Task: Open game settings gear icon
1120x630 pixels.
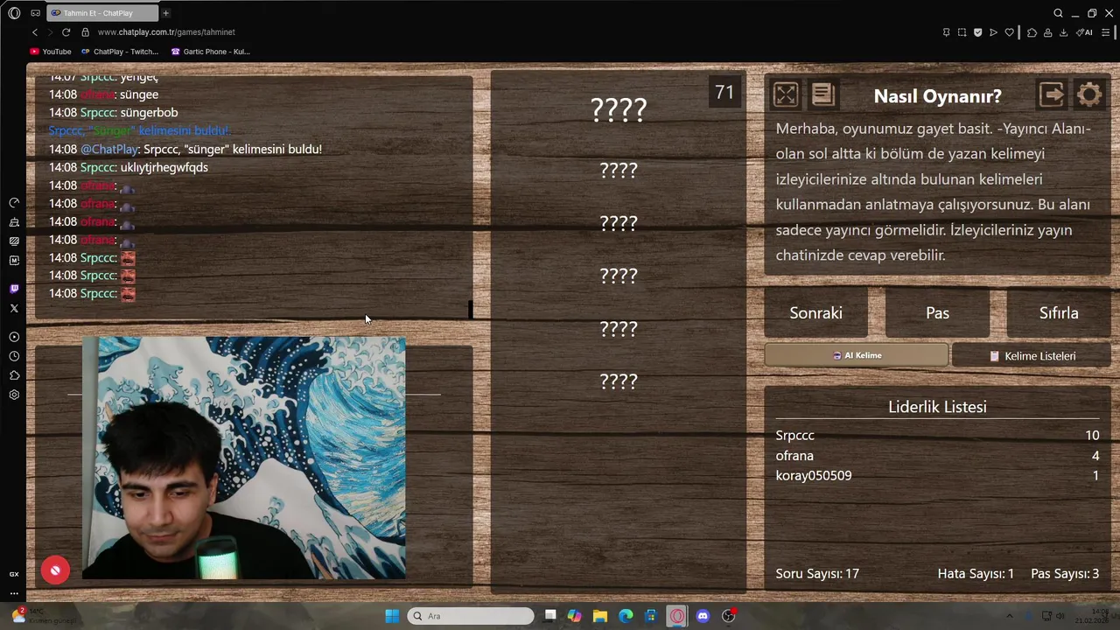Action: [x=1089, y=94]
